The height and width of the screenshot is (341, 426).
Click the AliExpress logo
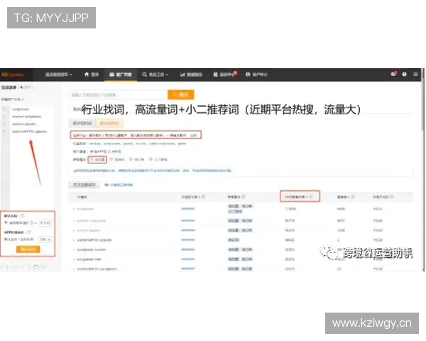click(12, 75)
